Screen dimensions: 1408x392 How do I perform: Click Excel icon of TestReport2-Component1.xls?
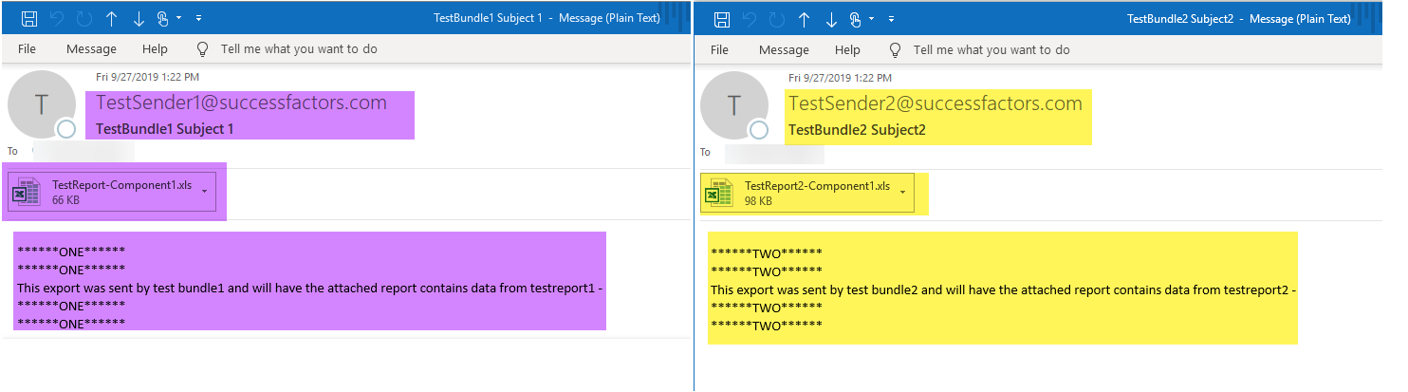click(x=721, y=193)
